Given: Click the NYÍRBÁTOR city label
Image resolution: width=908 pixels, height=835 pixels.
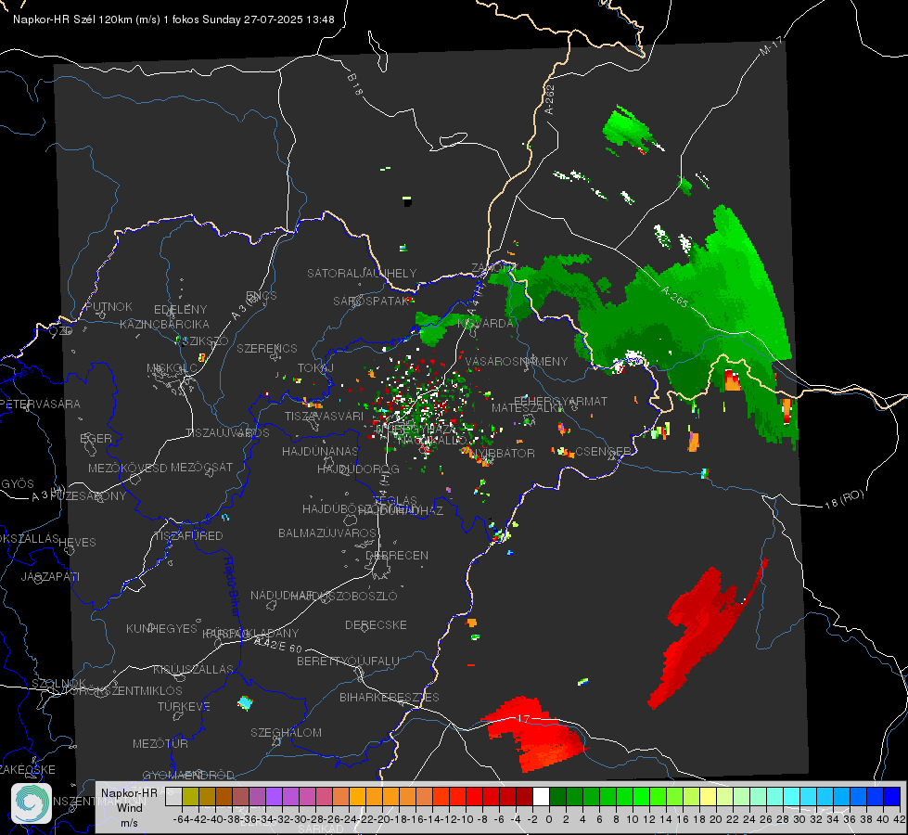Looking at the screenshot, I should coord(502,453).
